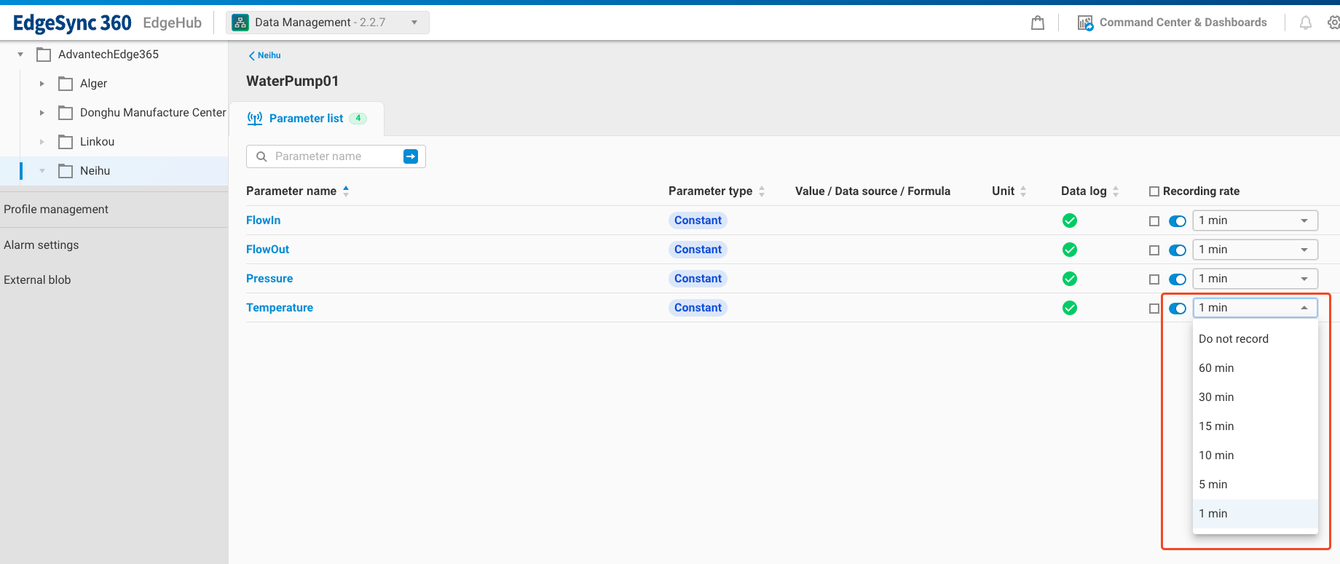Check the Temperature row checkbox

1154,309
